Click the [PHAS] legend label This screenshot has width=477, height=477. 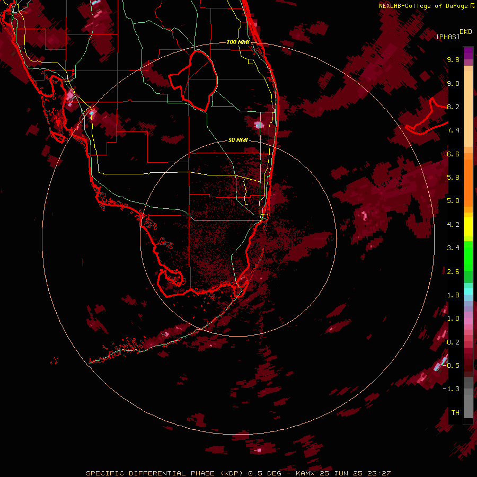448,37
